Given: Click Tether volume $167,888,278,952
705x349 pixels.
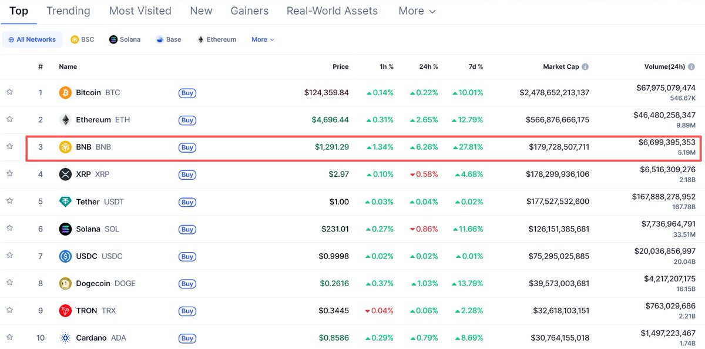Looking at the screenshot, I should [x=664, y=197].
